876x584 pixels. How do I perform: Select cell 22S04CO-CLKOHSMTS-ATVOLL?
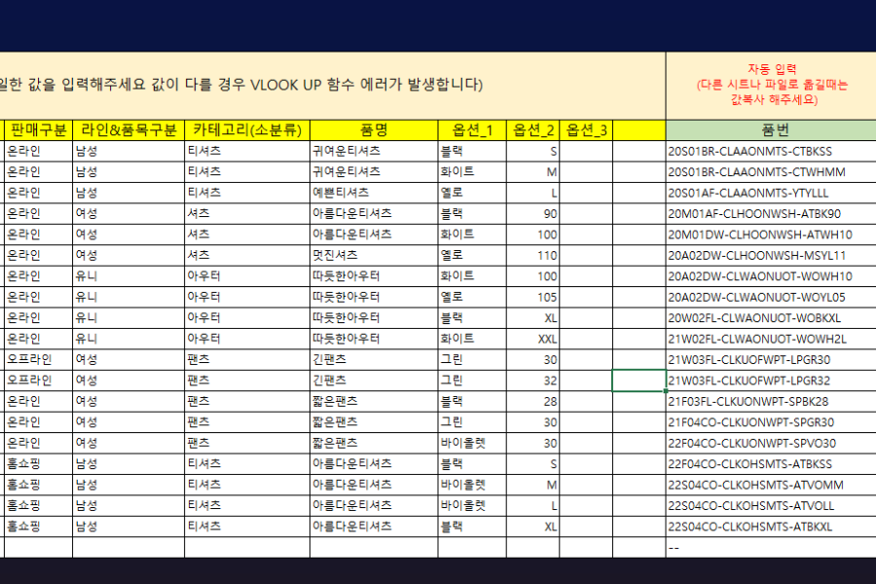point(772,506)
